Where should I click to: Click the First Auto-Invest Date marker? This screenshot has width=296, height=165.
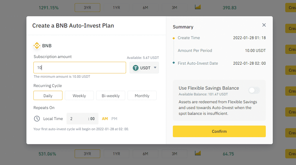coord(174,63)
